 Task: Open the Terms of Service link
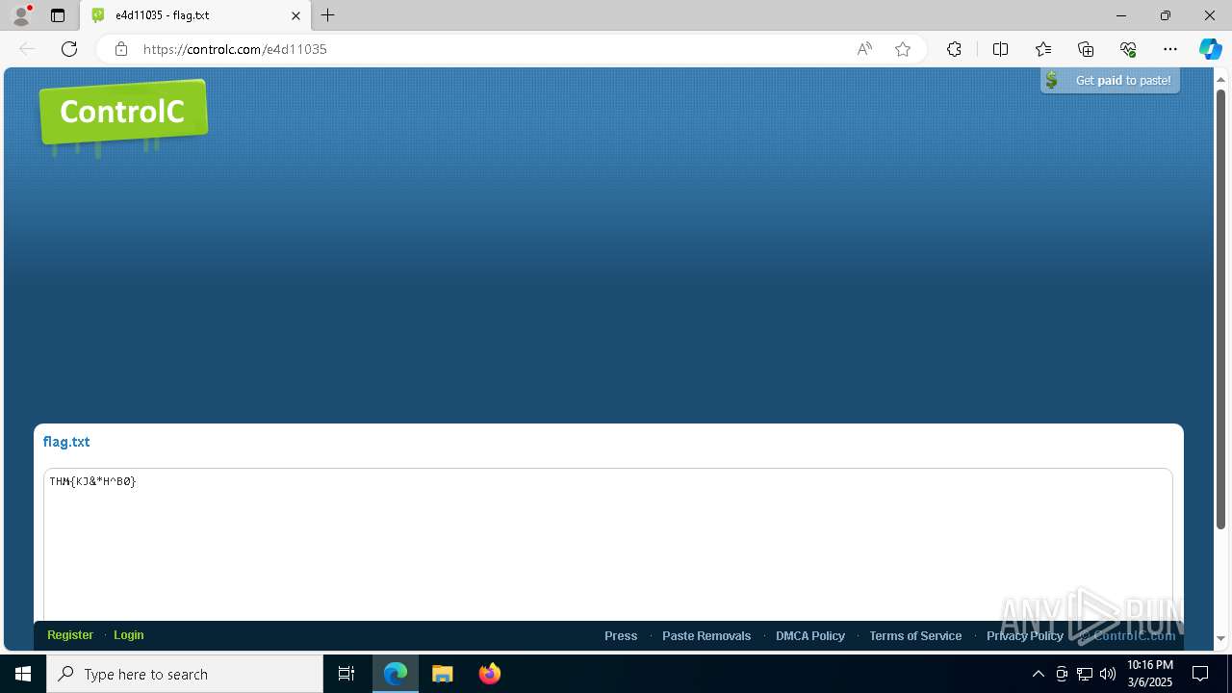click(x=915, y=636)
